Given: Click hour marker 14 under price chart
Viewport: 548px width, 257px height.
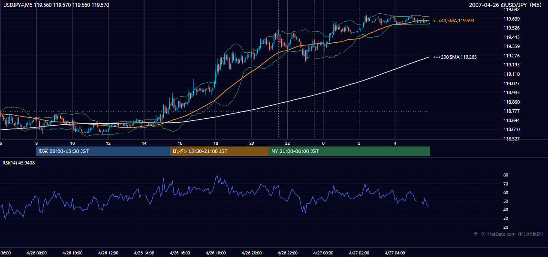Looking at the screenshot, I should click(144, 143).
